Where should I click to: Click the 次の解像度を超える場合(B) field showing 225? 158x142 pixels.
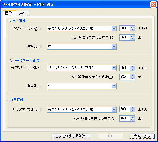[125, 77]
